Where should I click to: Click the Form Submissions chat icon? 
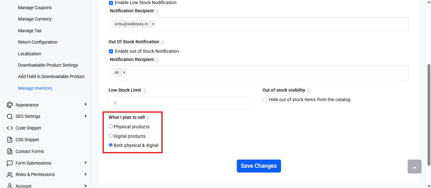pyautogui.click(x=10, y=163)
